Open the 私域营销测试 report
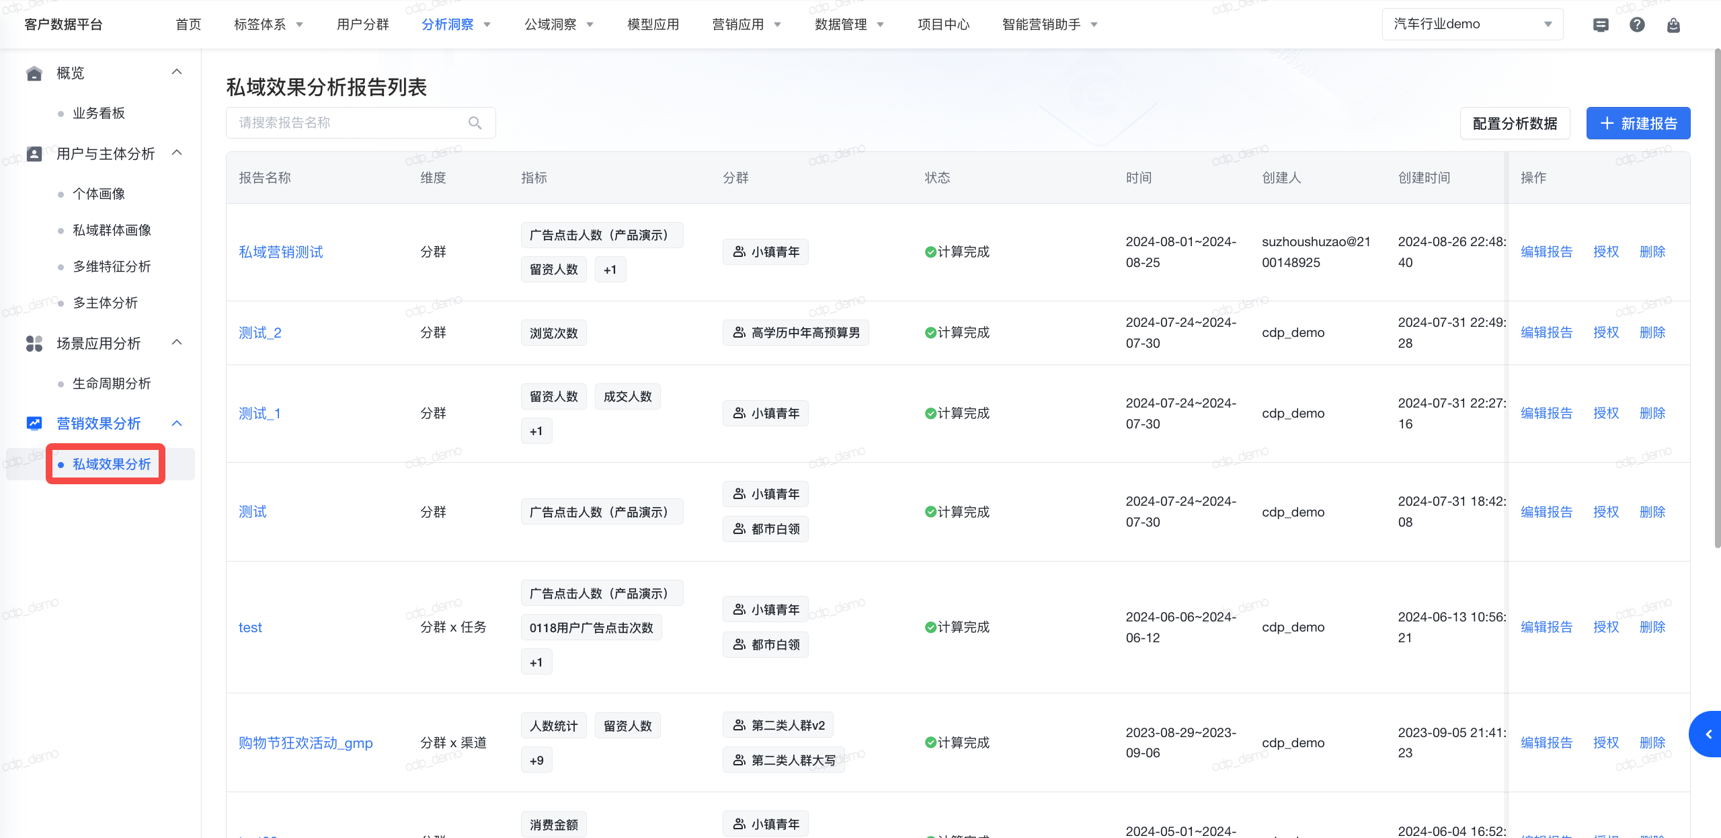1721x838 pixels. pyautogui.click(x=281, y=252)
